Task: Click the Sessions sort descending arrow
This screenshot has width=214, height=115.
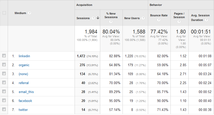Action: coord(98,18)
